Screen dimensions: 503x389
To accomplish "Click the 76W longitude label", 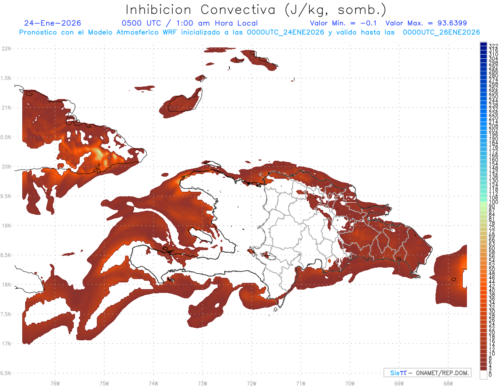I will [55, 383].
